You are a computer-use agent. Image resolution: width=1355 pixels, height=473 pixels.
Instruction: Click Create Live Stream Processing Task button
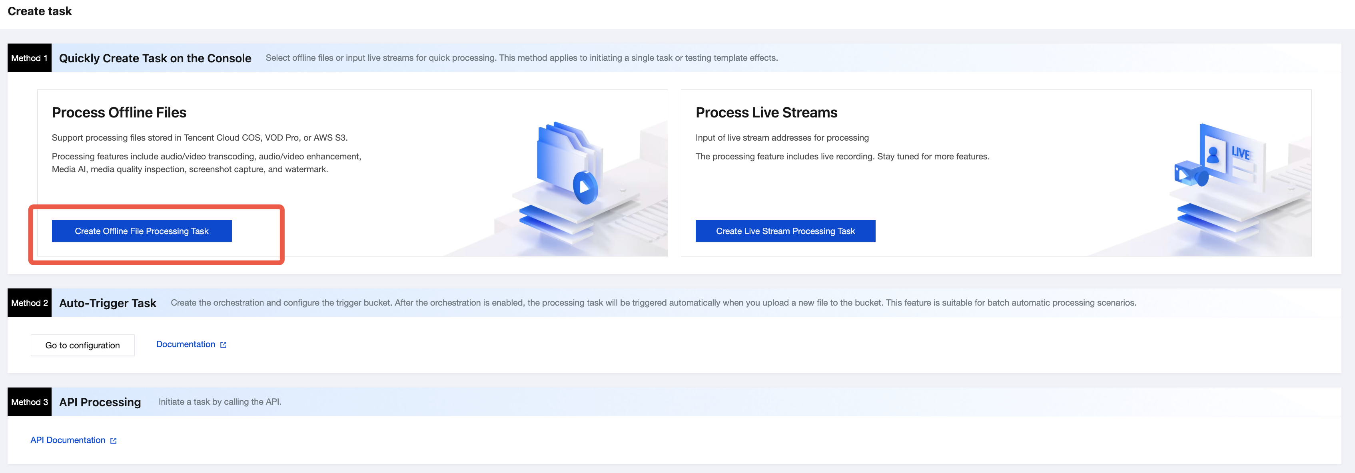pyautogui.click(x=785, y=231)
